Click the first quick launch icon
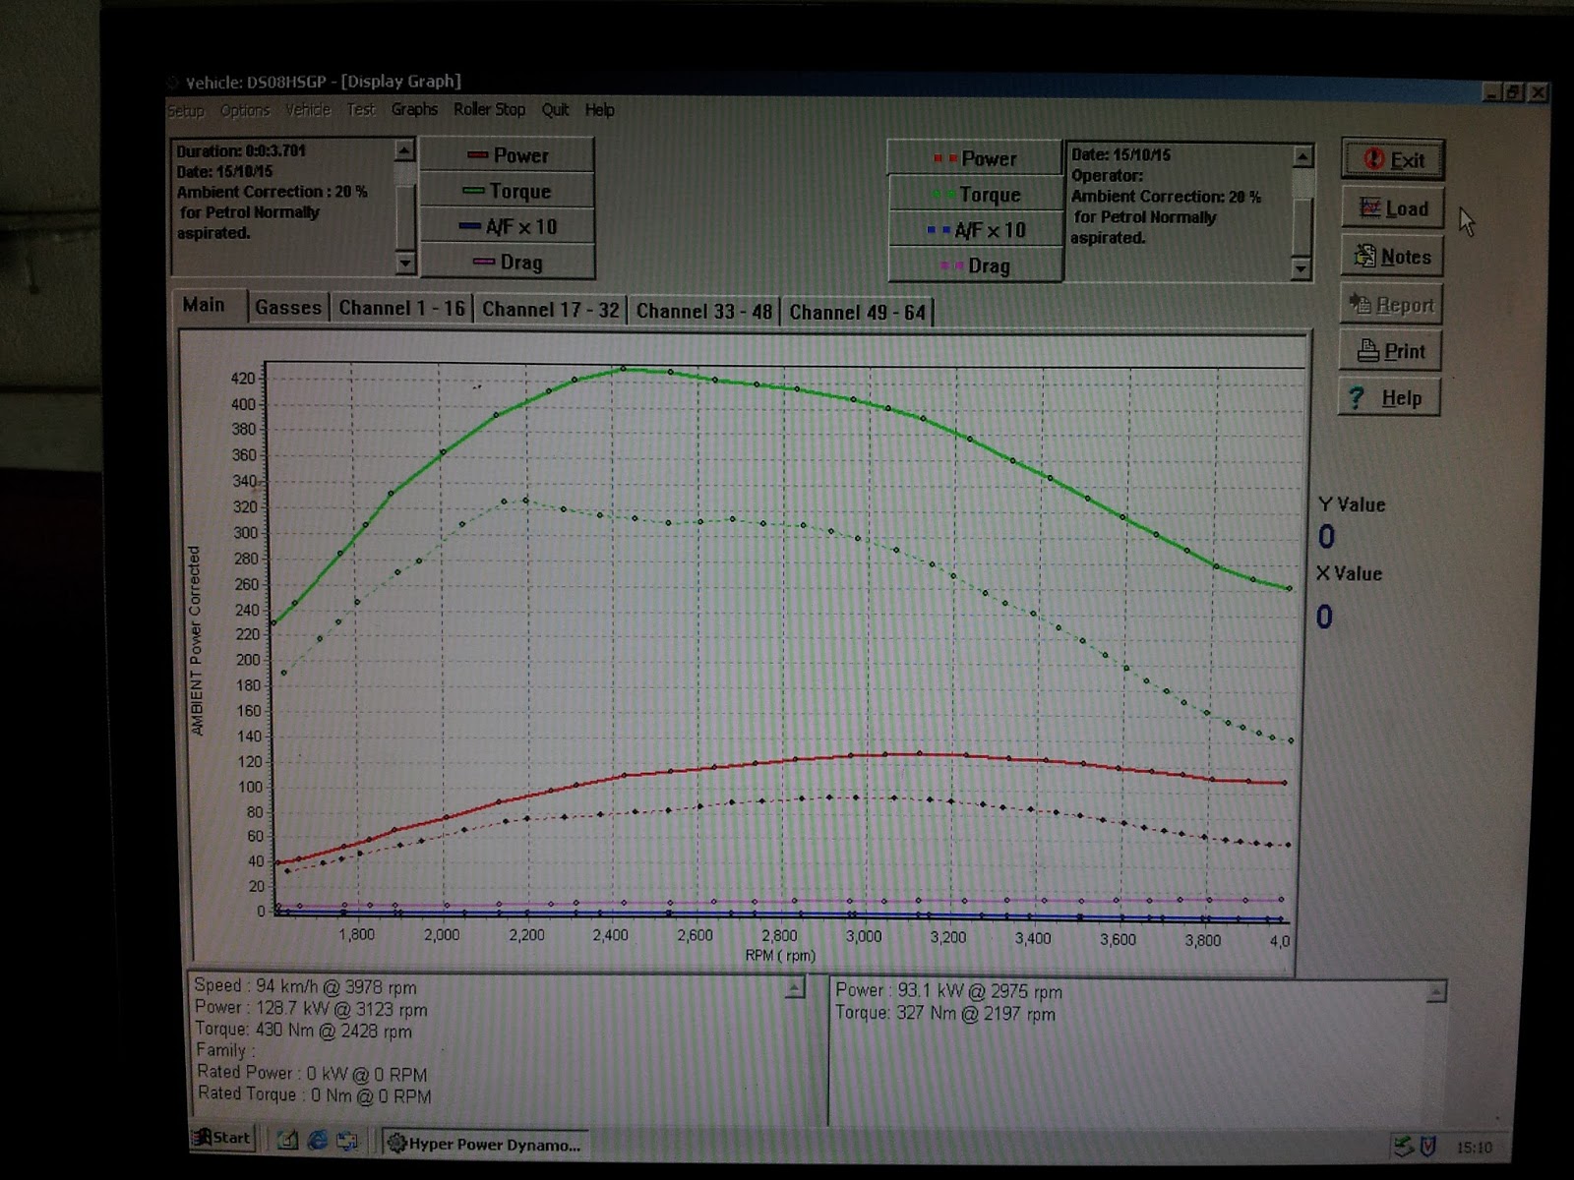Screen dimensions: 1574x1180 pyautogui.click(x=287, y=1141)
